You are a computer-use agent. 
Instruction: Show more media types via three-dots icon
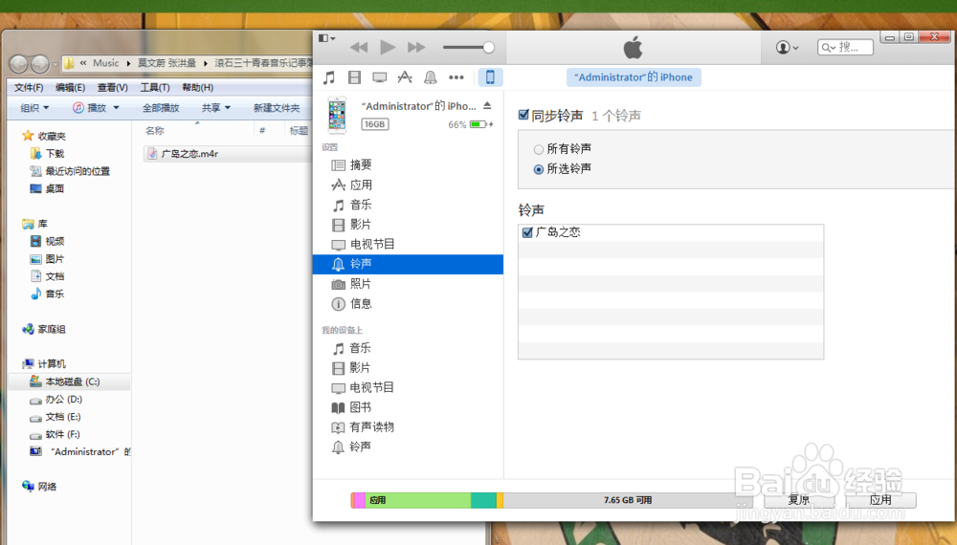coord(456,77)
